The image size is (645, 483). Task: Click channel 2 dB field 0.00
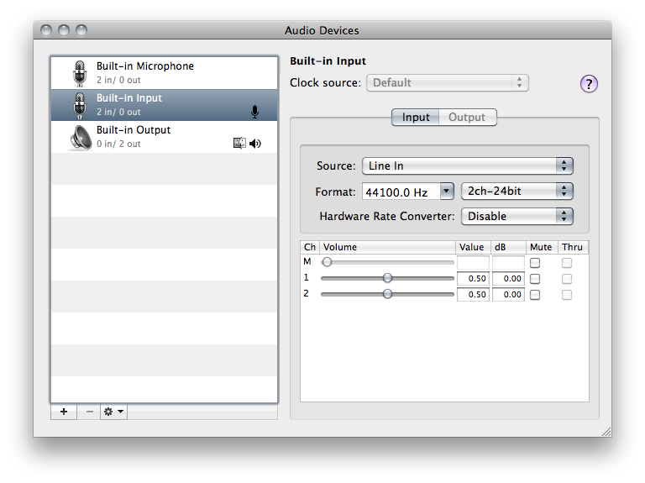508,295
